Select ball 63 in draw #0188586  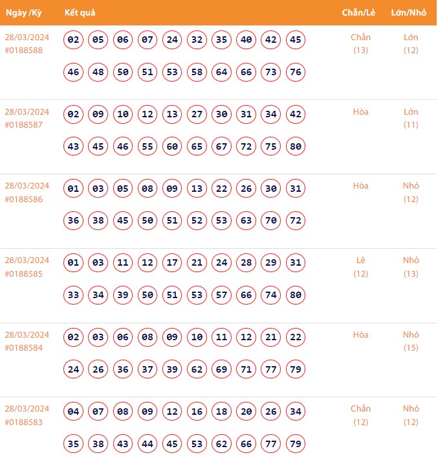click(x=246, y=221)
